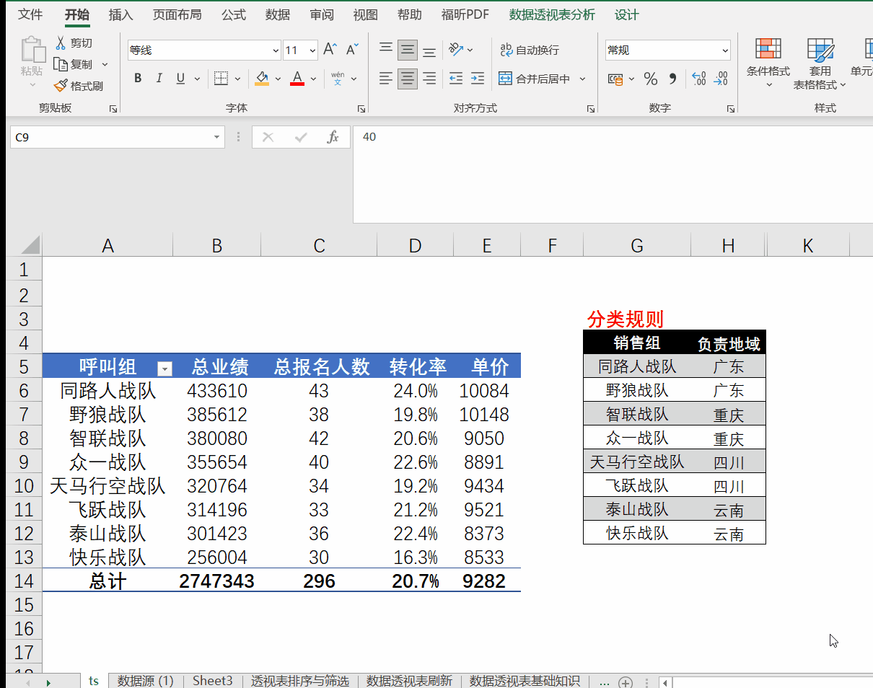
Task: Open the Name Box dropdown arrow
Action: [216, 137]
